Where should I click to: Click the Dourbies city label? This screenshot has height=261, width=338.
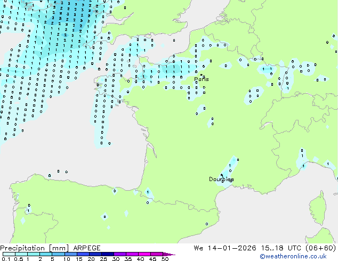pyautogui.click(x=221, y=179)
